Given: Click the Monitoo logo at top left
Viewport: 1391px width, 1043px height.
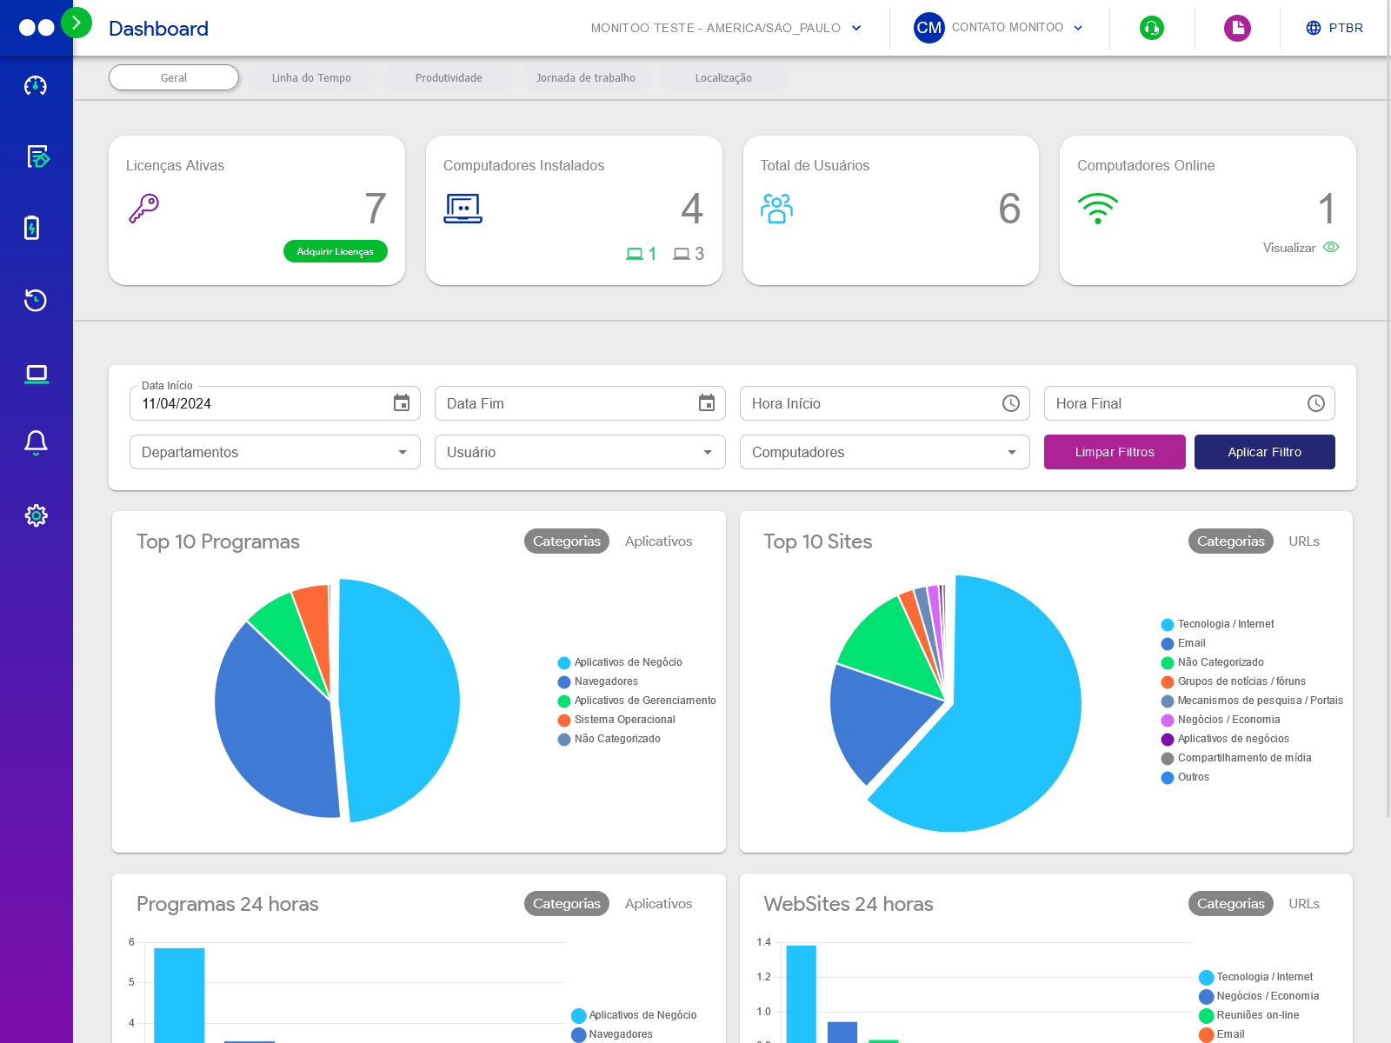Looking at the screenshot, I should click(37, 28).
